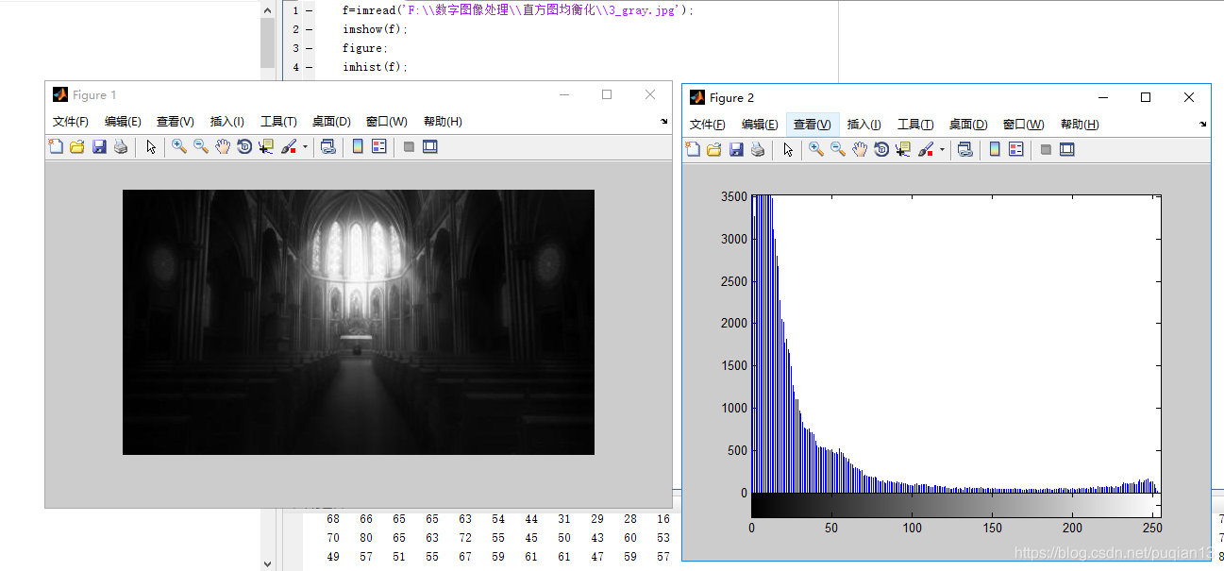Hide Plot Tools icon in Figure 1
Image resolution: width=1224 pixels, height=571 pixels.
pos(409,146)
